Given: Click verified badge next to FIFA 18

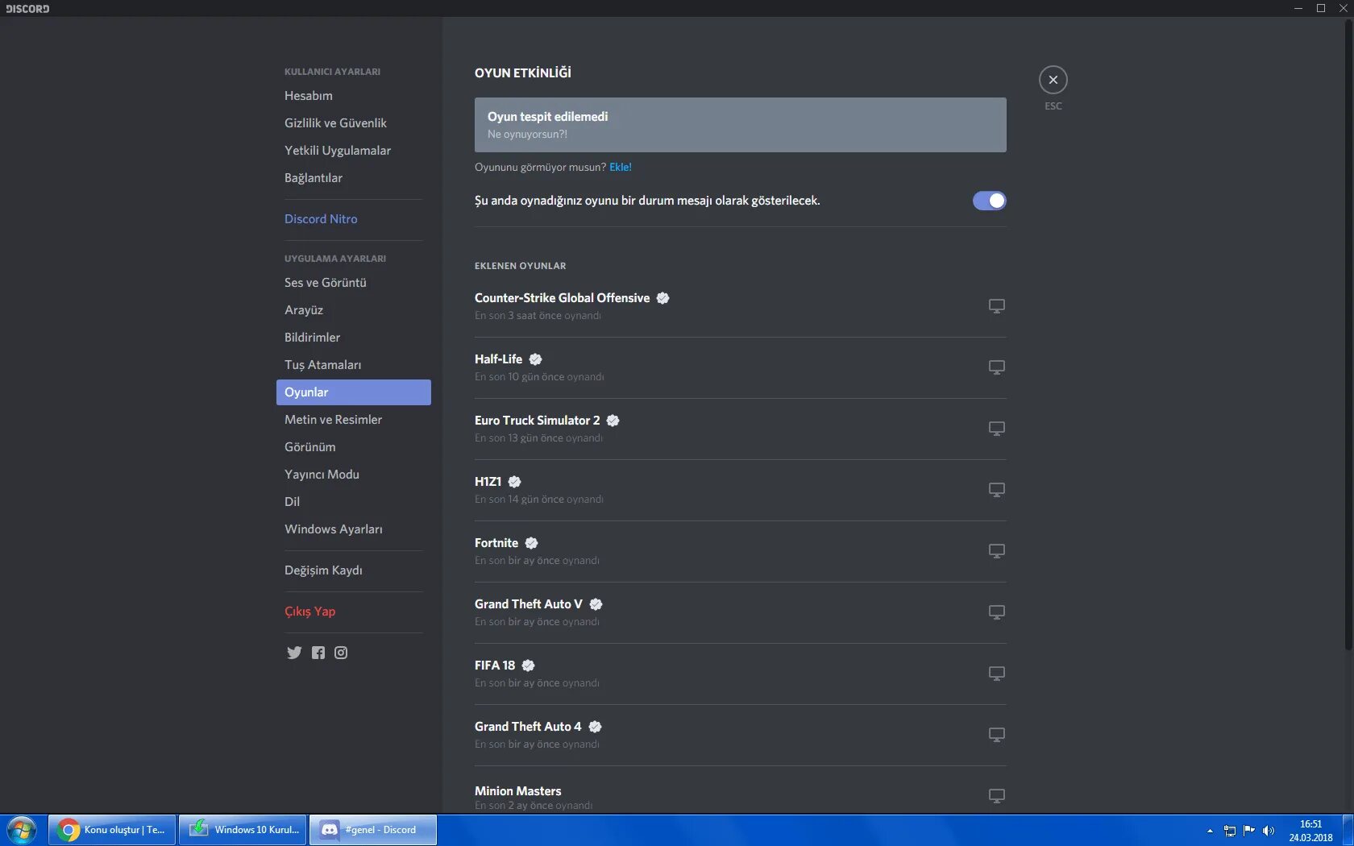Looking at the screenshot, I should coord(528,666).
